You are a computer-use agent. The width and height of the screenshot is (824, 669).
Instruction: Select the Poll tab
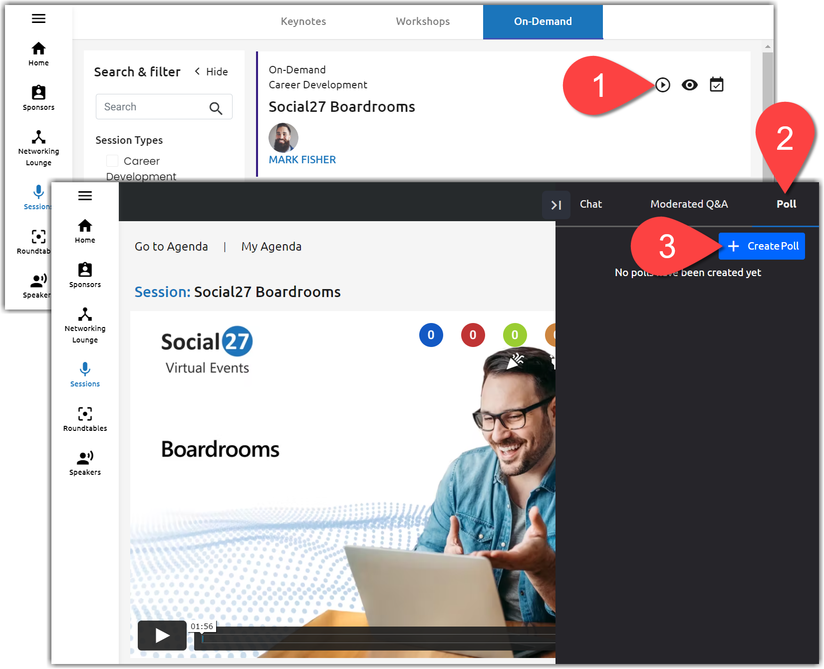pyautogui.click(x=786, y=204)
